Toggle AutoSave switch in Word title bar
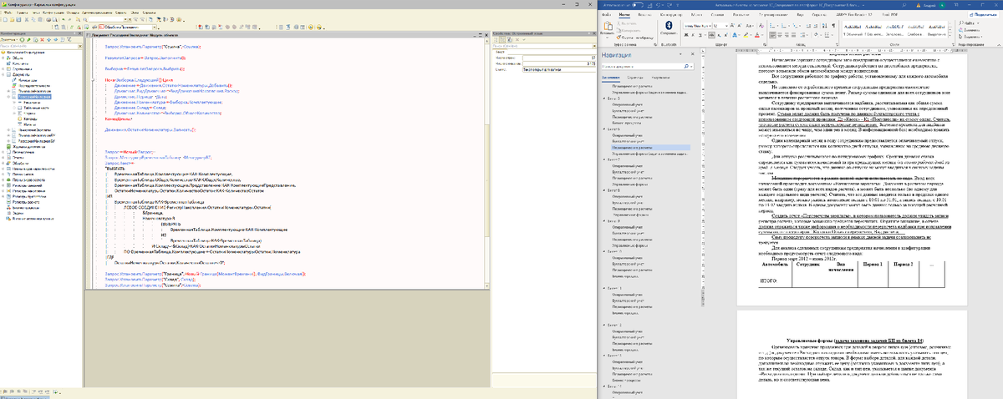Screen dimensions: 1003x399 click(638, 5)
